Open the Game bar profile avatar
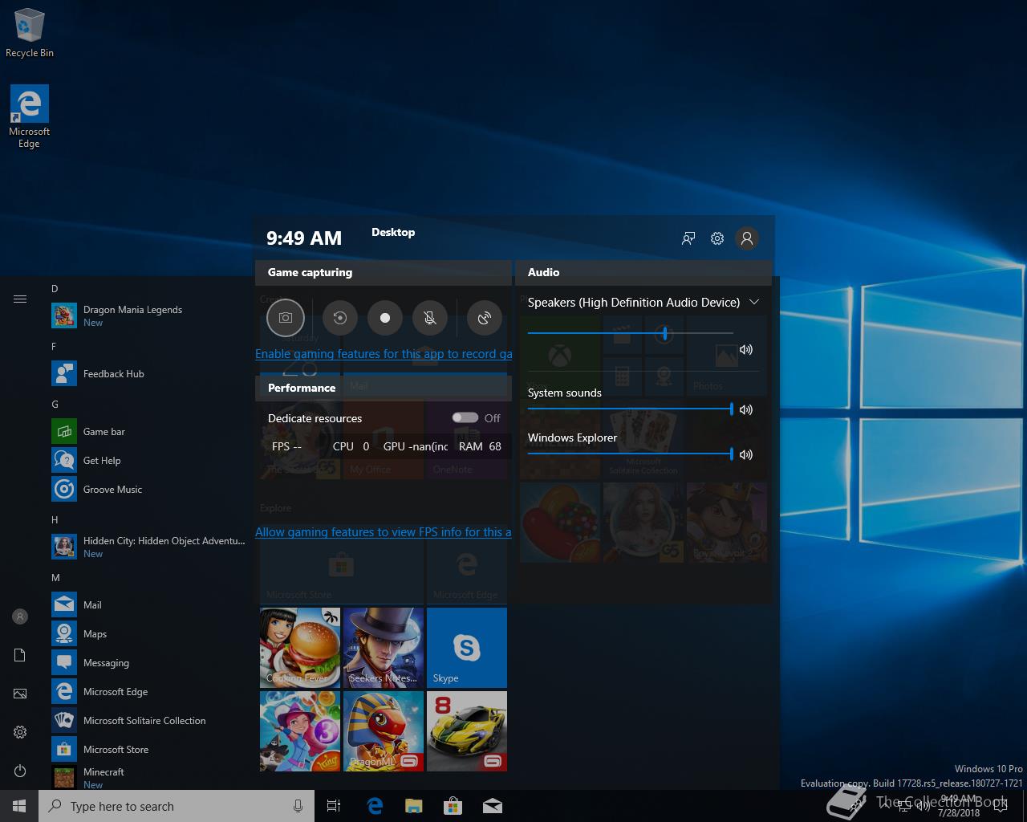The height and width of the screenshot is (822, 1027). 747,238
